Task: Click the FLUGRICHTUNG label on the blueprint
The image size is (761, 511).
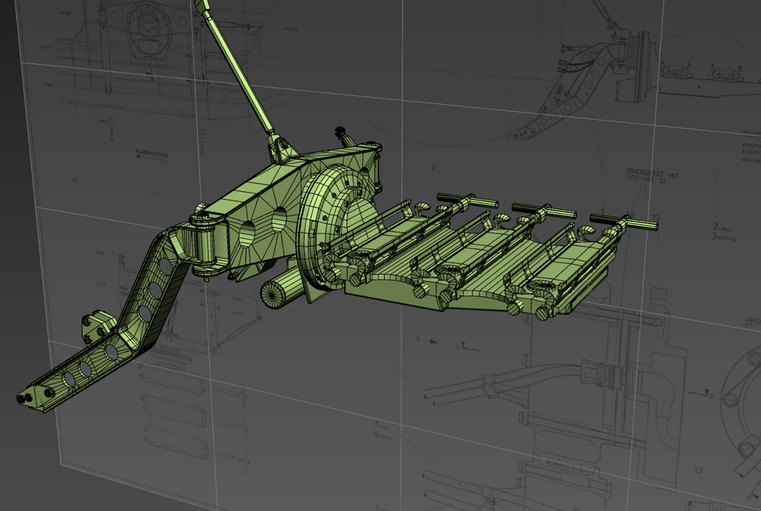Action: tap(151, 155)
